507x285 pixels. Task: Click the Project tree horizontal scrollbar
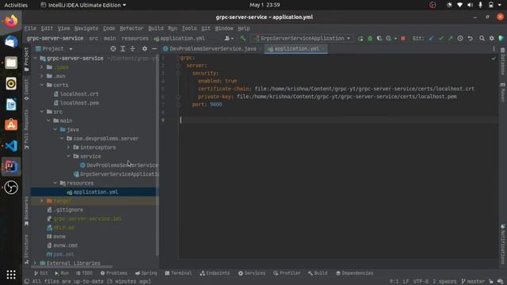pyautogui.click(x=72, y=267)
